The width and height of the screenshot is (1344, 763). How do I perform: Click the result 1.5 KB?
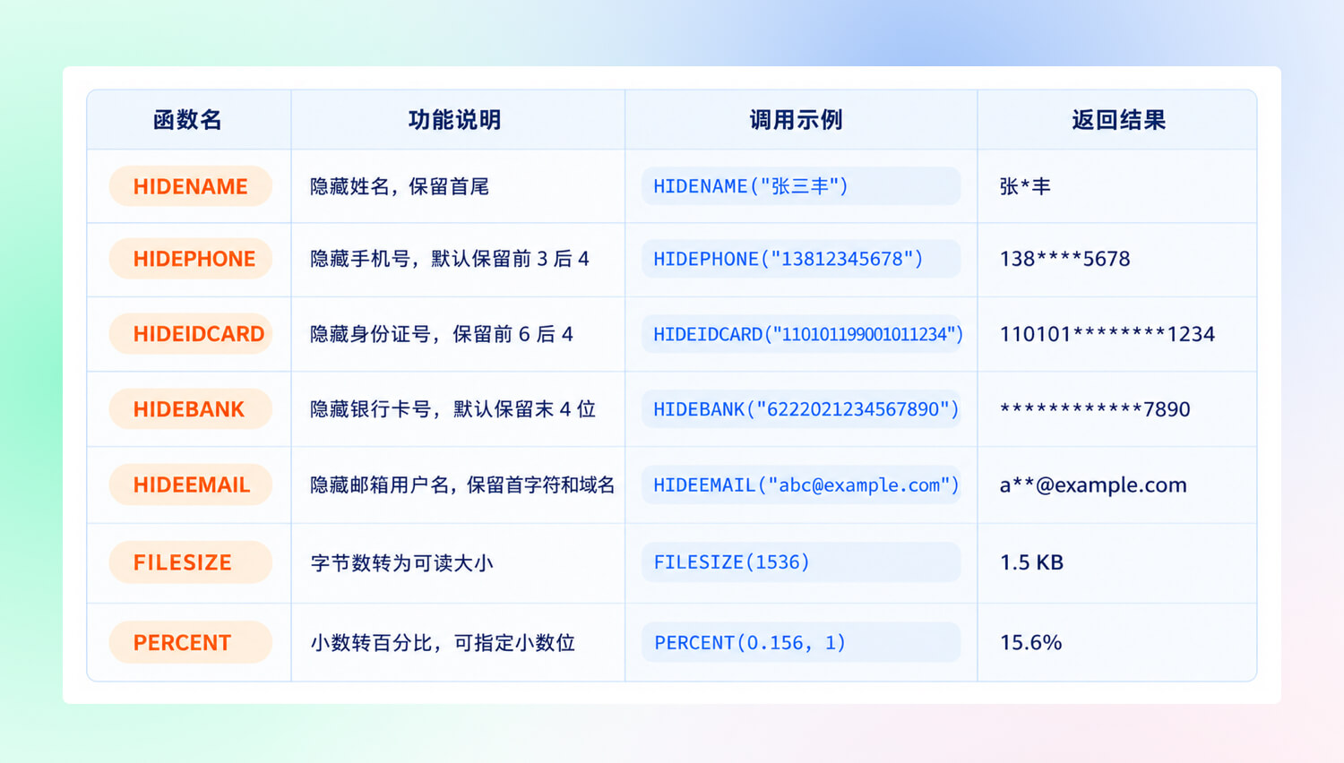pos(1031,562)
